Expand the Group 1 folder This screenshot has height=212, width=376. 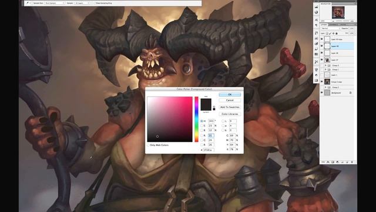tap(325, 69)
